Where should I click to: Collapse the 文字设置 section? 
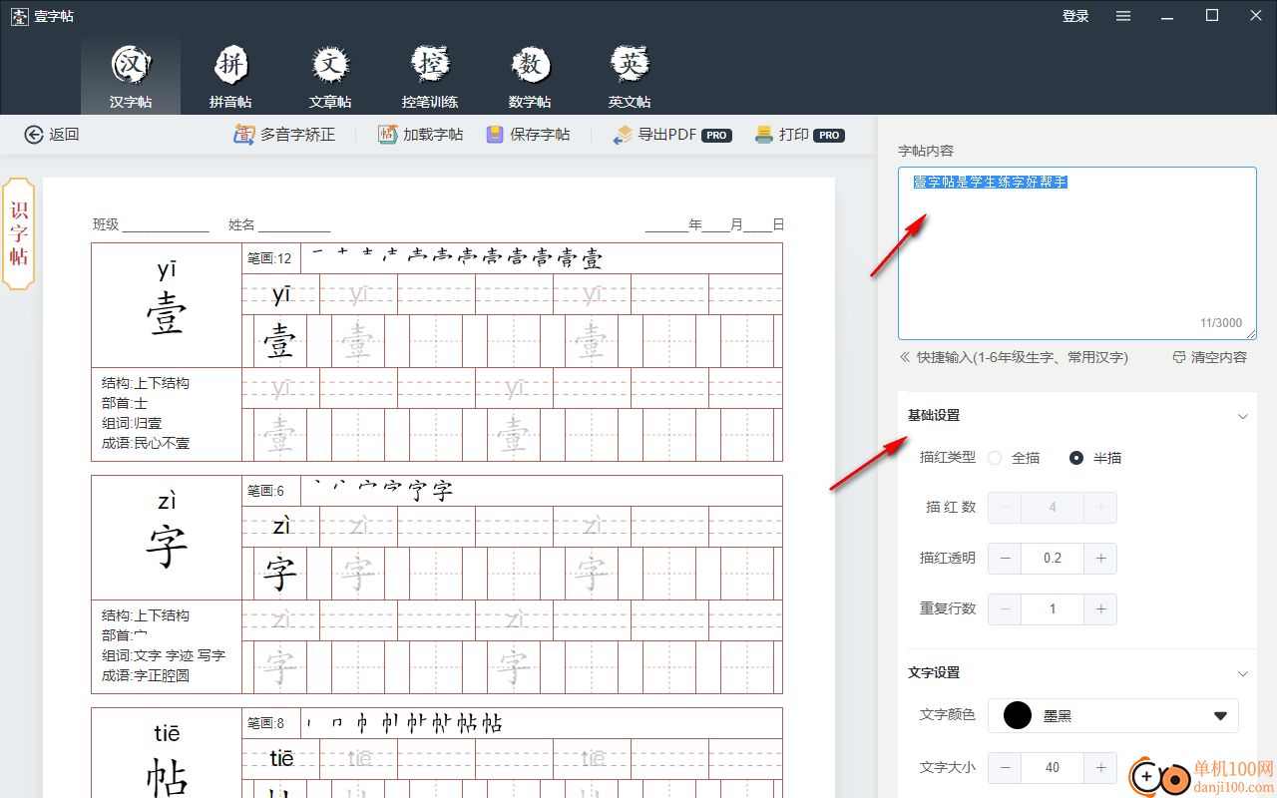coord(1243,673)
